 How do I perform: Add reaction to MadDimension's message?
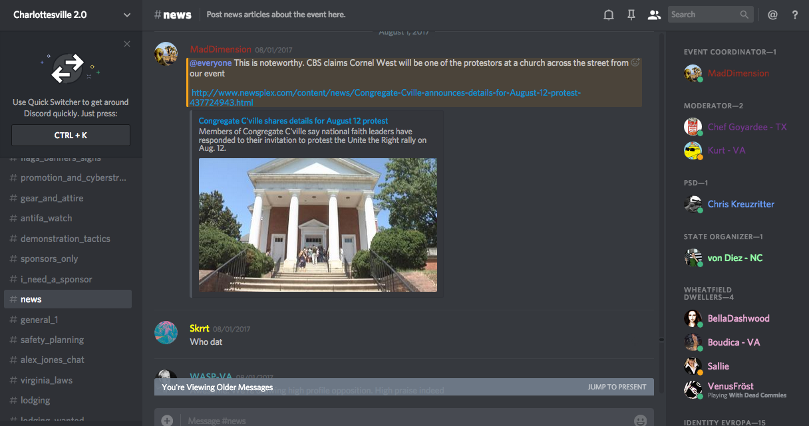coord(635,62)
